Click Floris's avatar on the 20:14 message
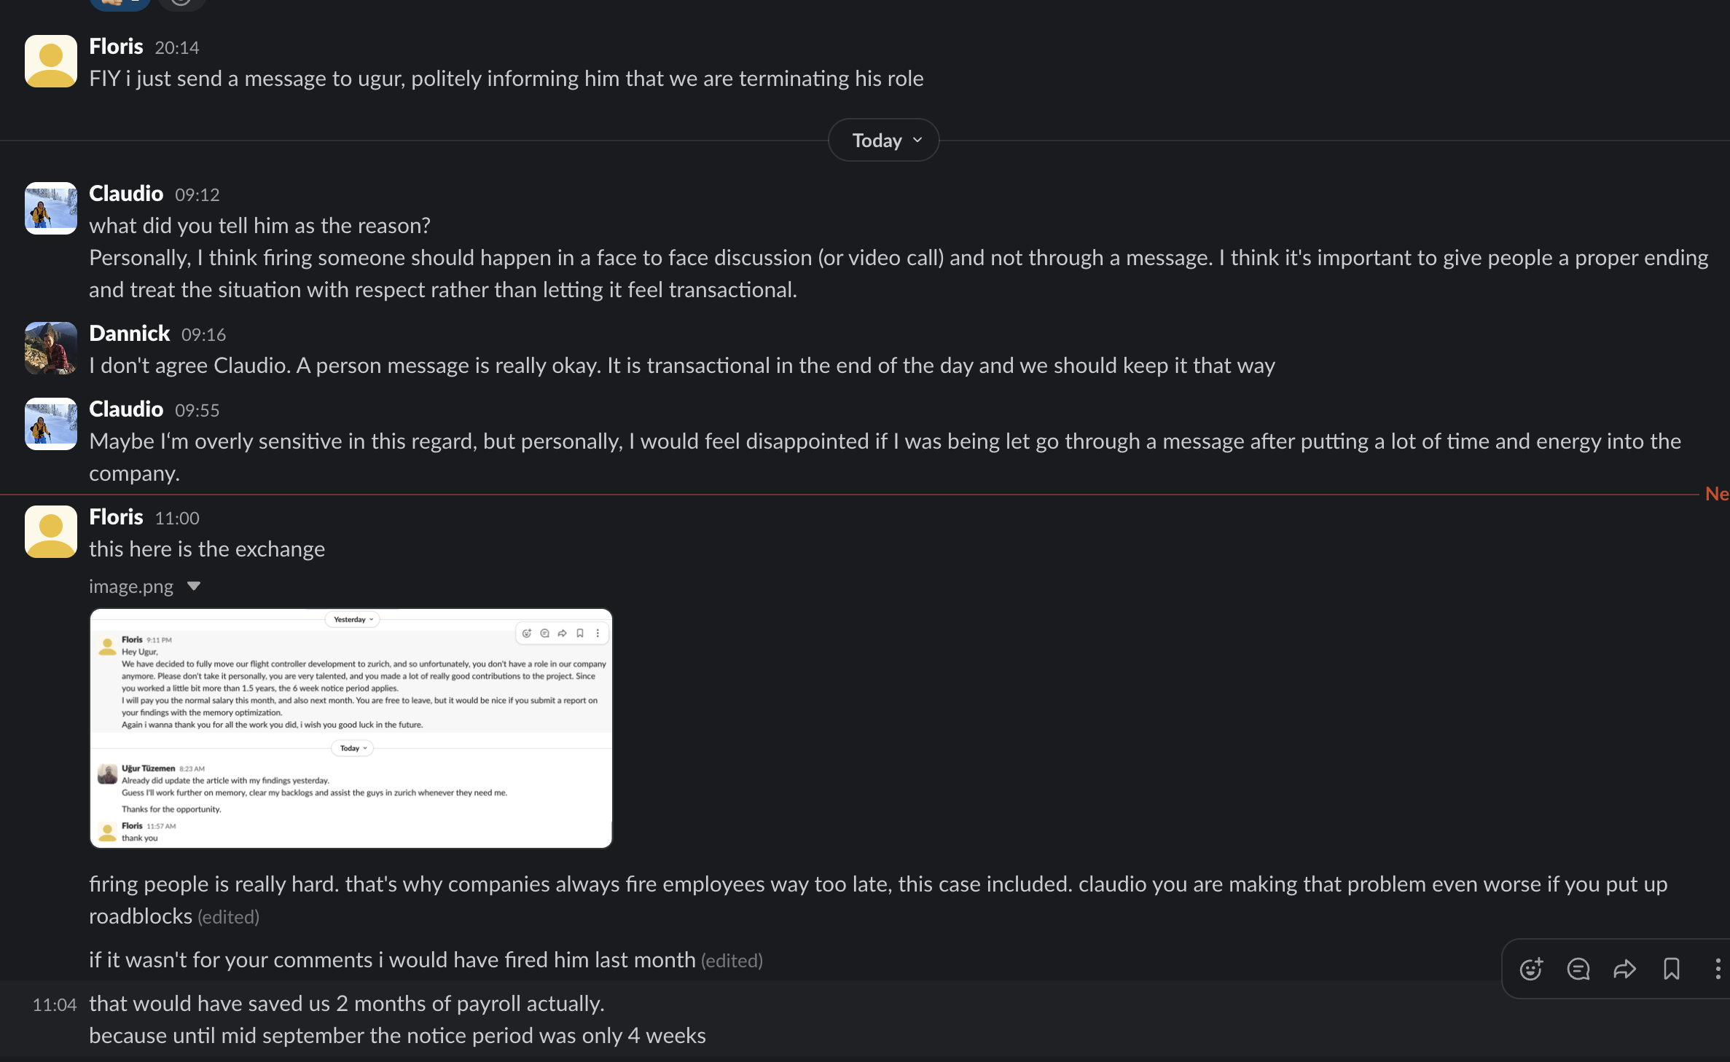 point(51,61)
